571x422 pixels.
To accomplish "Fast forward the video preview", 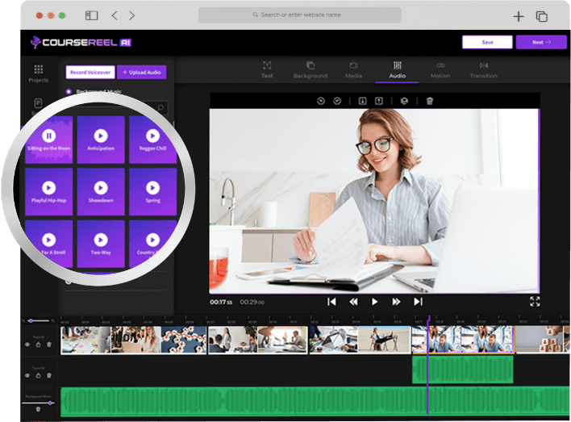I will coord(396,302).
